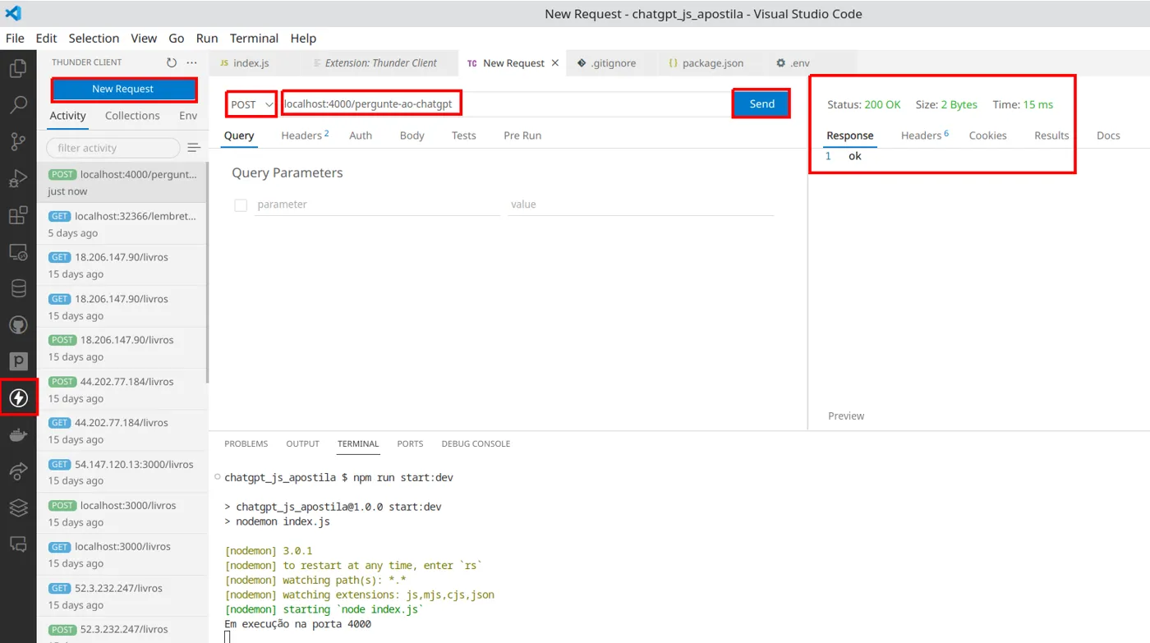Open the Source Control view icon
Viewport: 1150px width, 643px height.
click(x=18, y=141)
